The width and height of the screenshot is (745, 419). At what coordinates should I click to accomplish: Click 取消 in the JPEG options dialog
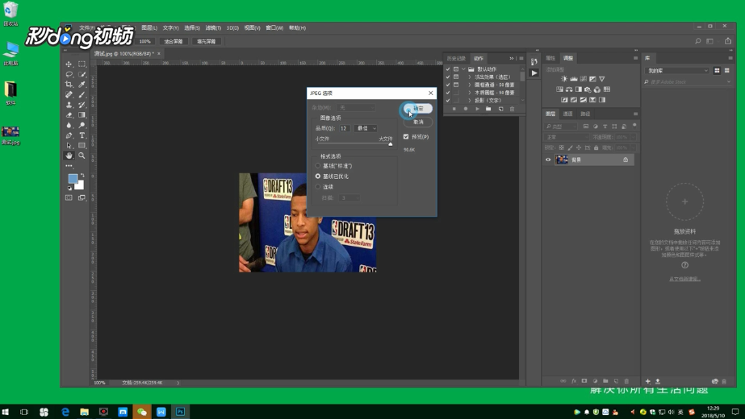click(418, 122)
